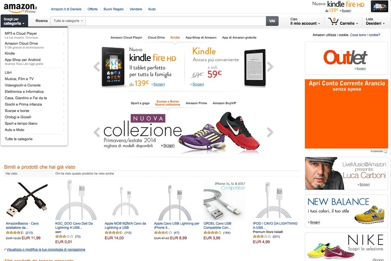This screenshot has width=391, height=261.
Task: Switch to the 'Amazon BuyVIP' tab
Action: (225, 103)
